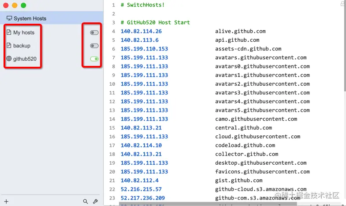Click the backup file icon
The height and width of the screenshot is (206, 346).
(9, 46)
